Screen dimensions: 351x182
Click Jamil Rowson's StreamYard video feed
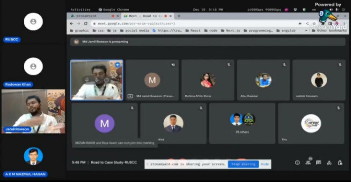point(33,111)
